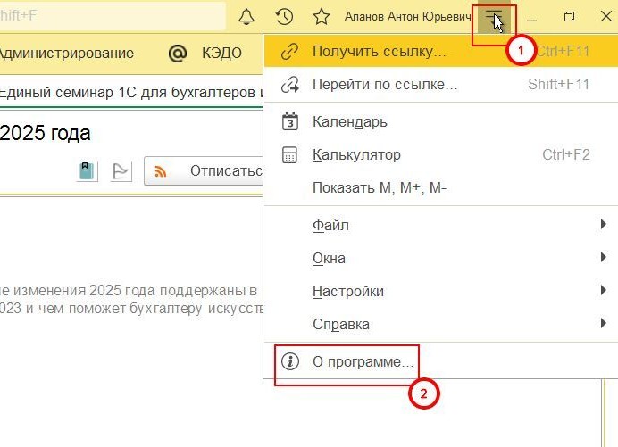Click the info icon beside О программе
Image resolution: width=618 pixels, height=447 pixels.
290,361
